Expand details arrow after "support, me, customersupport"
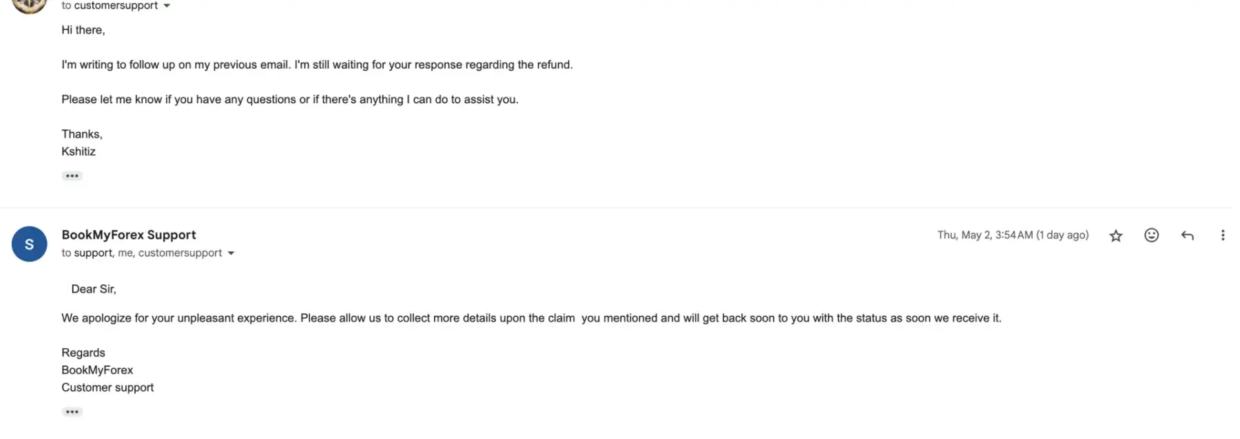 (231, 253)
